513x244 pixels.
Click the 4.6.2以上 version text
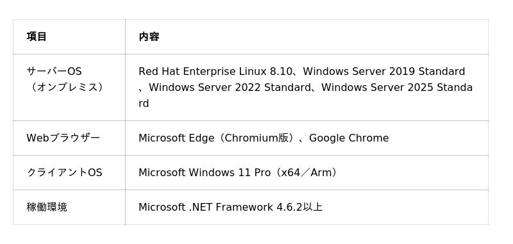click(x=299, y=207)
